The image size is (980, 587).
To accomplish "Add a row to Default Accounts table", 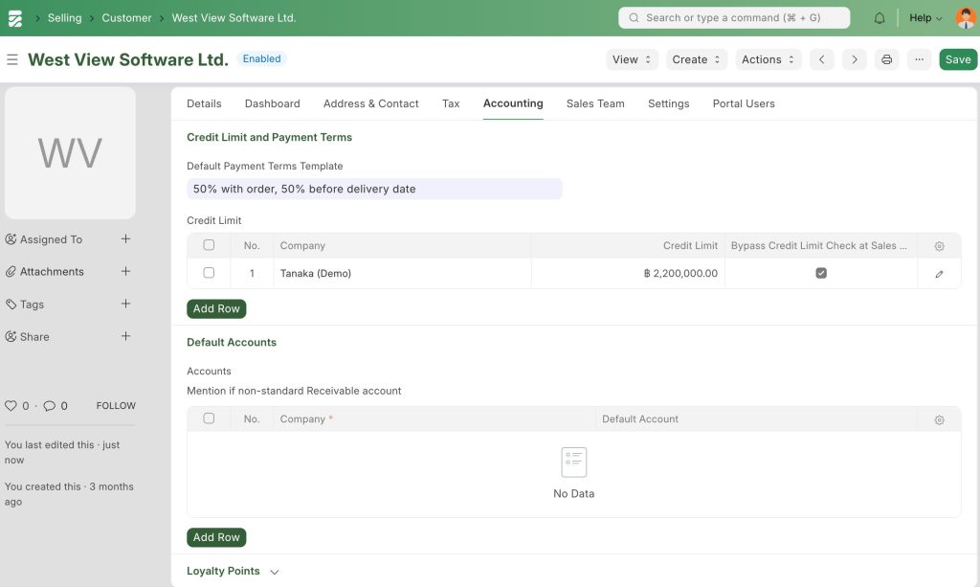I will 216,537.
